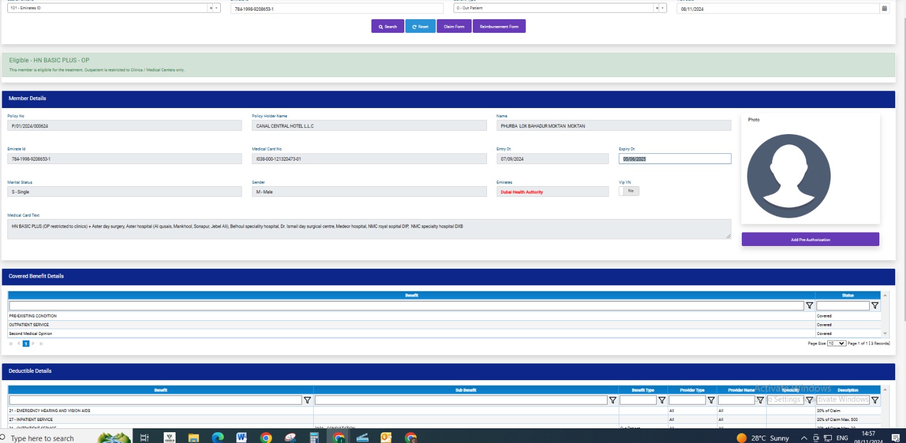906x443 pixels.
Task: Open the Claim Form
Action: click(454, 27)
